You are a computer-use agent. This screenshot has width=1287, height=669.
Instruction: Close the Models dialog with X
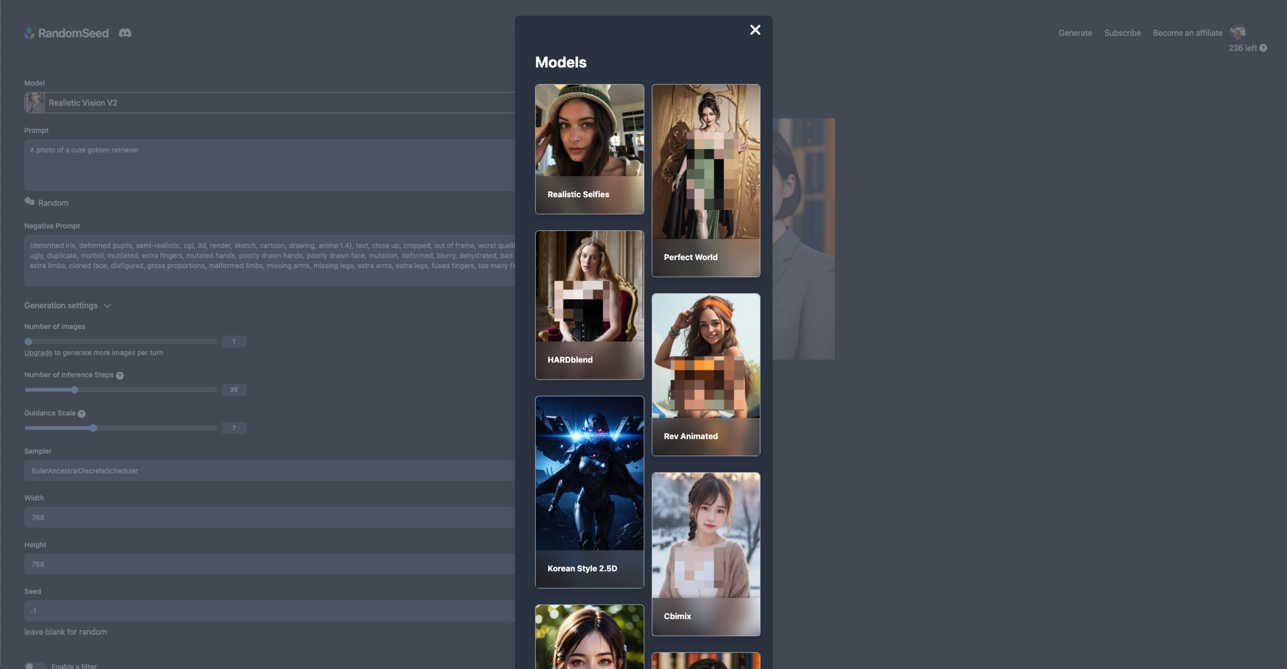[755, 30]
